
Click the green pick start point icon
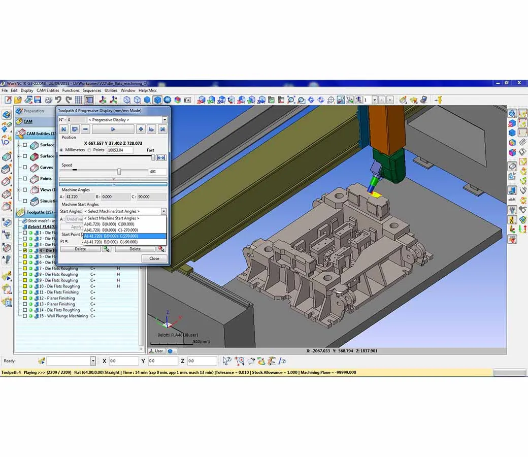[107, 249]
